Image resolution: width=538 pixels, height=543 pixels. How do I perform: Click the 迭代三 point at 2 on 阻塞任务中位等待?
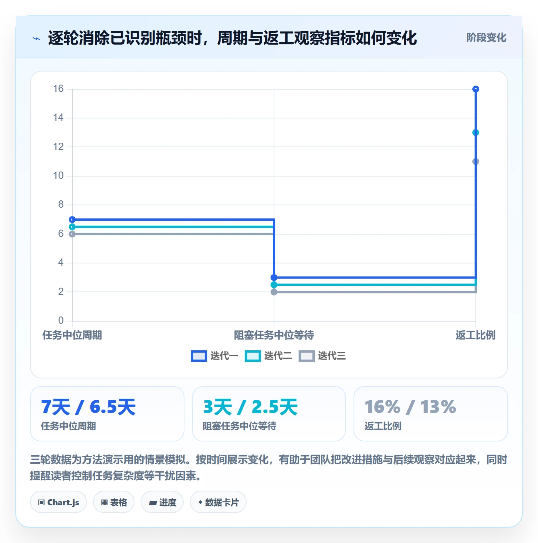tap(274, 292)
